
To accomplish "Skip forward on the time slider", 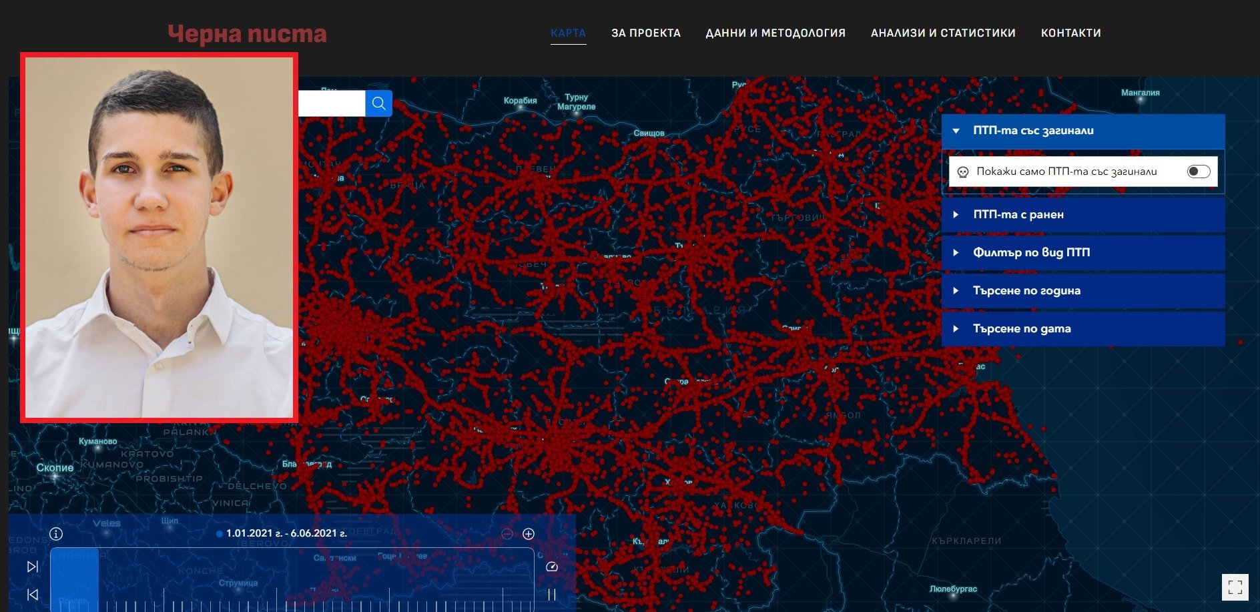I will click(x=32, y=567).
